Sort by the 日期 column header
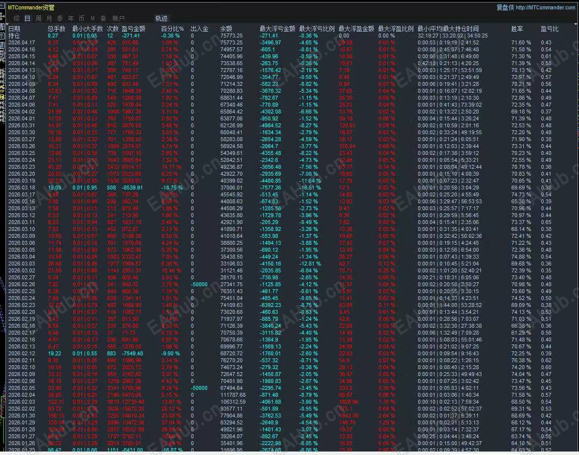Viewport: 579px width, 455px height. coord(14,29)
